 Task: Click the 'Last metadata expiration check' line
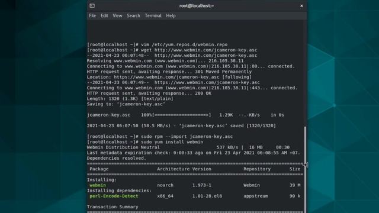pos(194,153)
